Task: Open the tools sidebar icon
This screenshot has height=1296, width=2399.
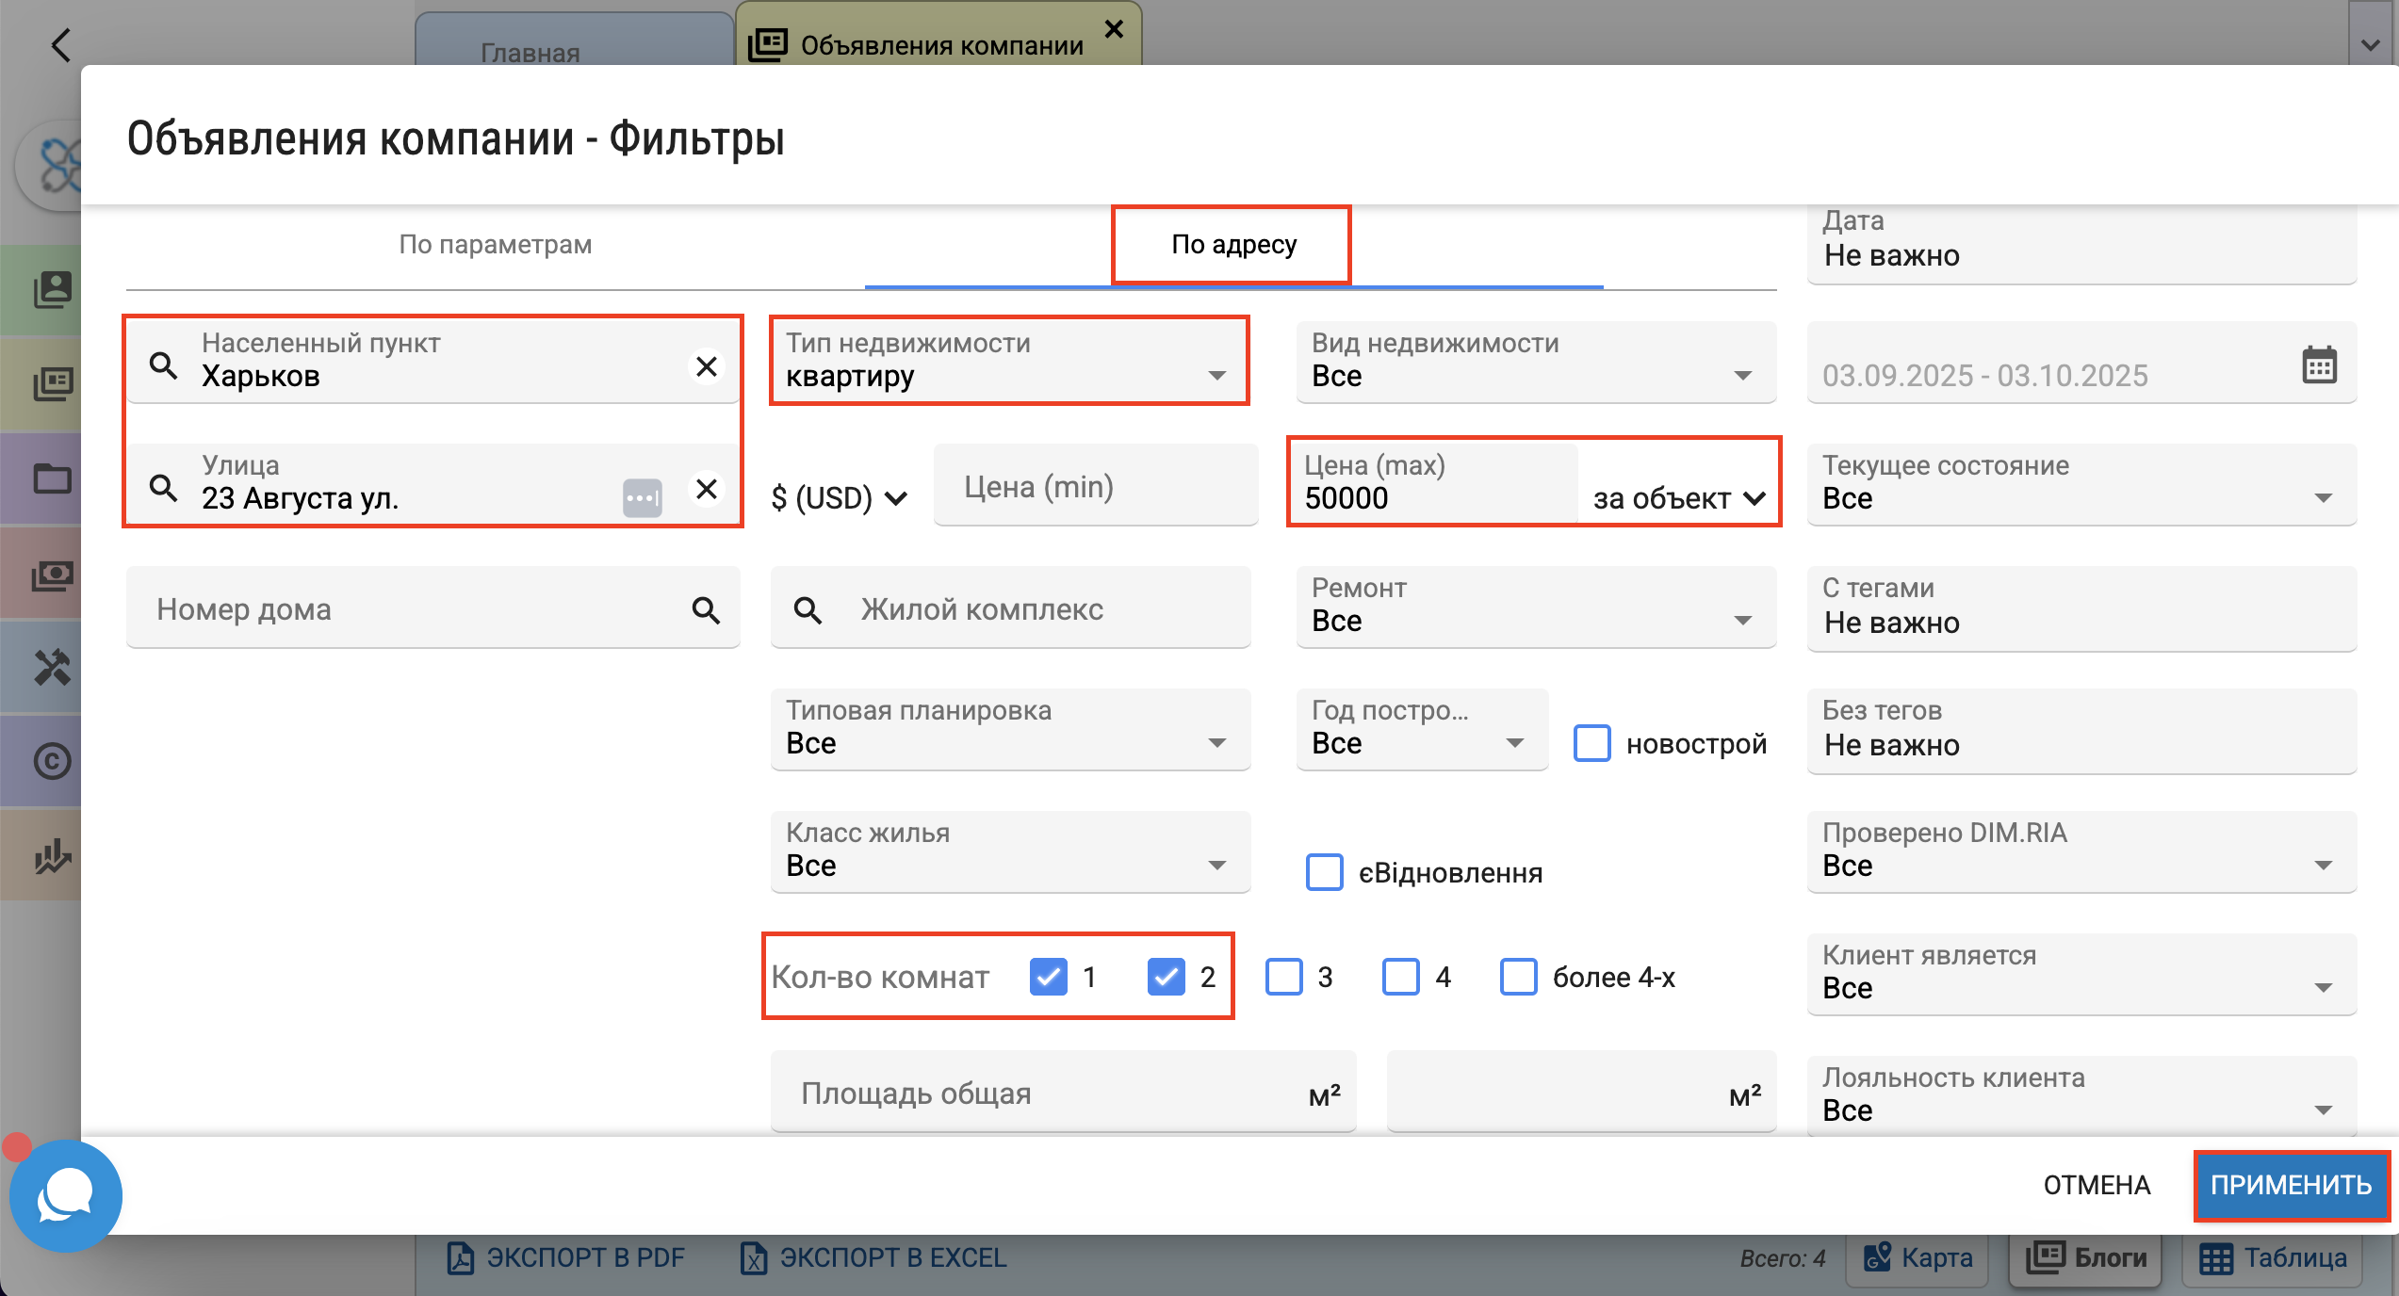Action: coord(52,667)
